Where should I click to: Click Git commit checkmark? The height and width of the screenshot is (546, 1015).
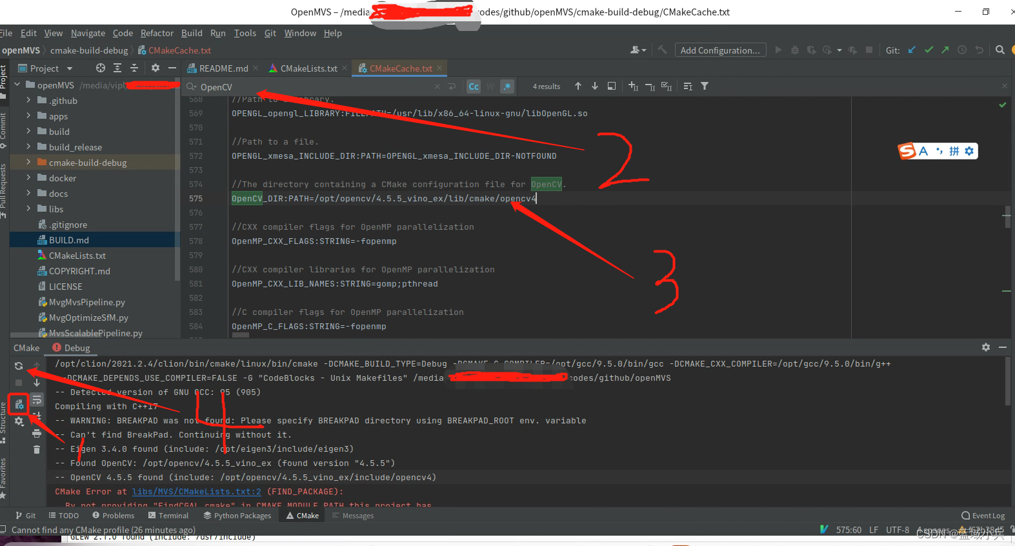click(x=929, y=50)
